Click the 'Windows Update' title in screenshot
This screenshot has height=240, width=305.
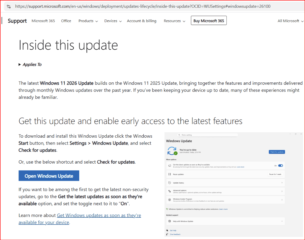(179, 141)
